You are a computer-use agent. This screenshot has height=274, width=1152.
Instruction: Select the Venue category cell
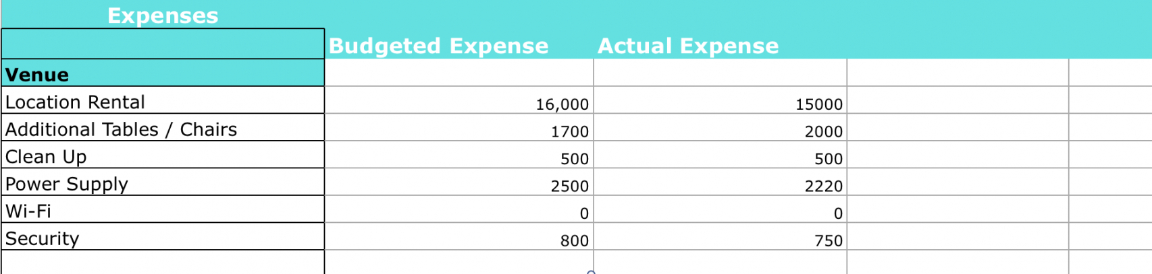click(x=163, y=73)
